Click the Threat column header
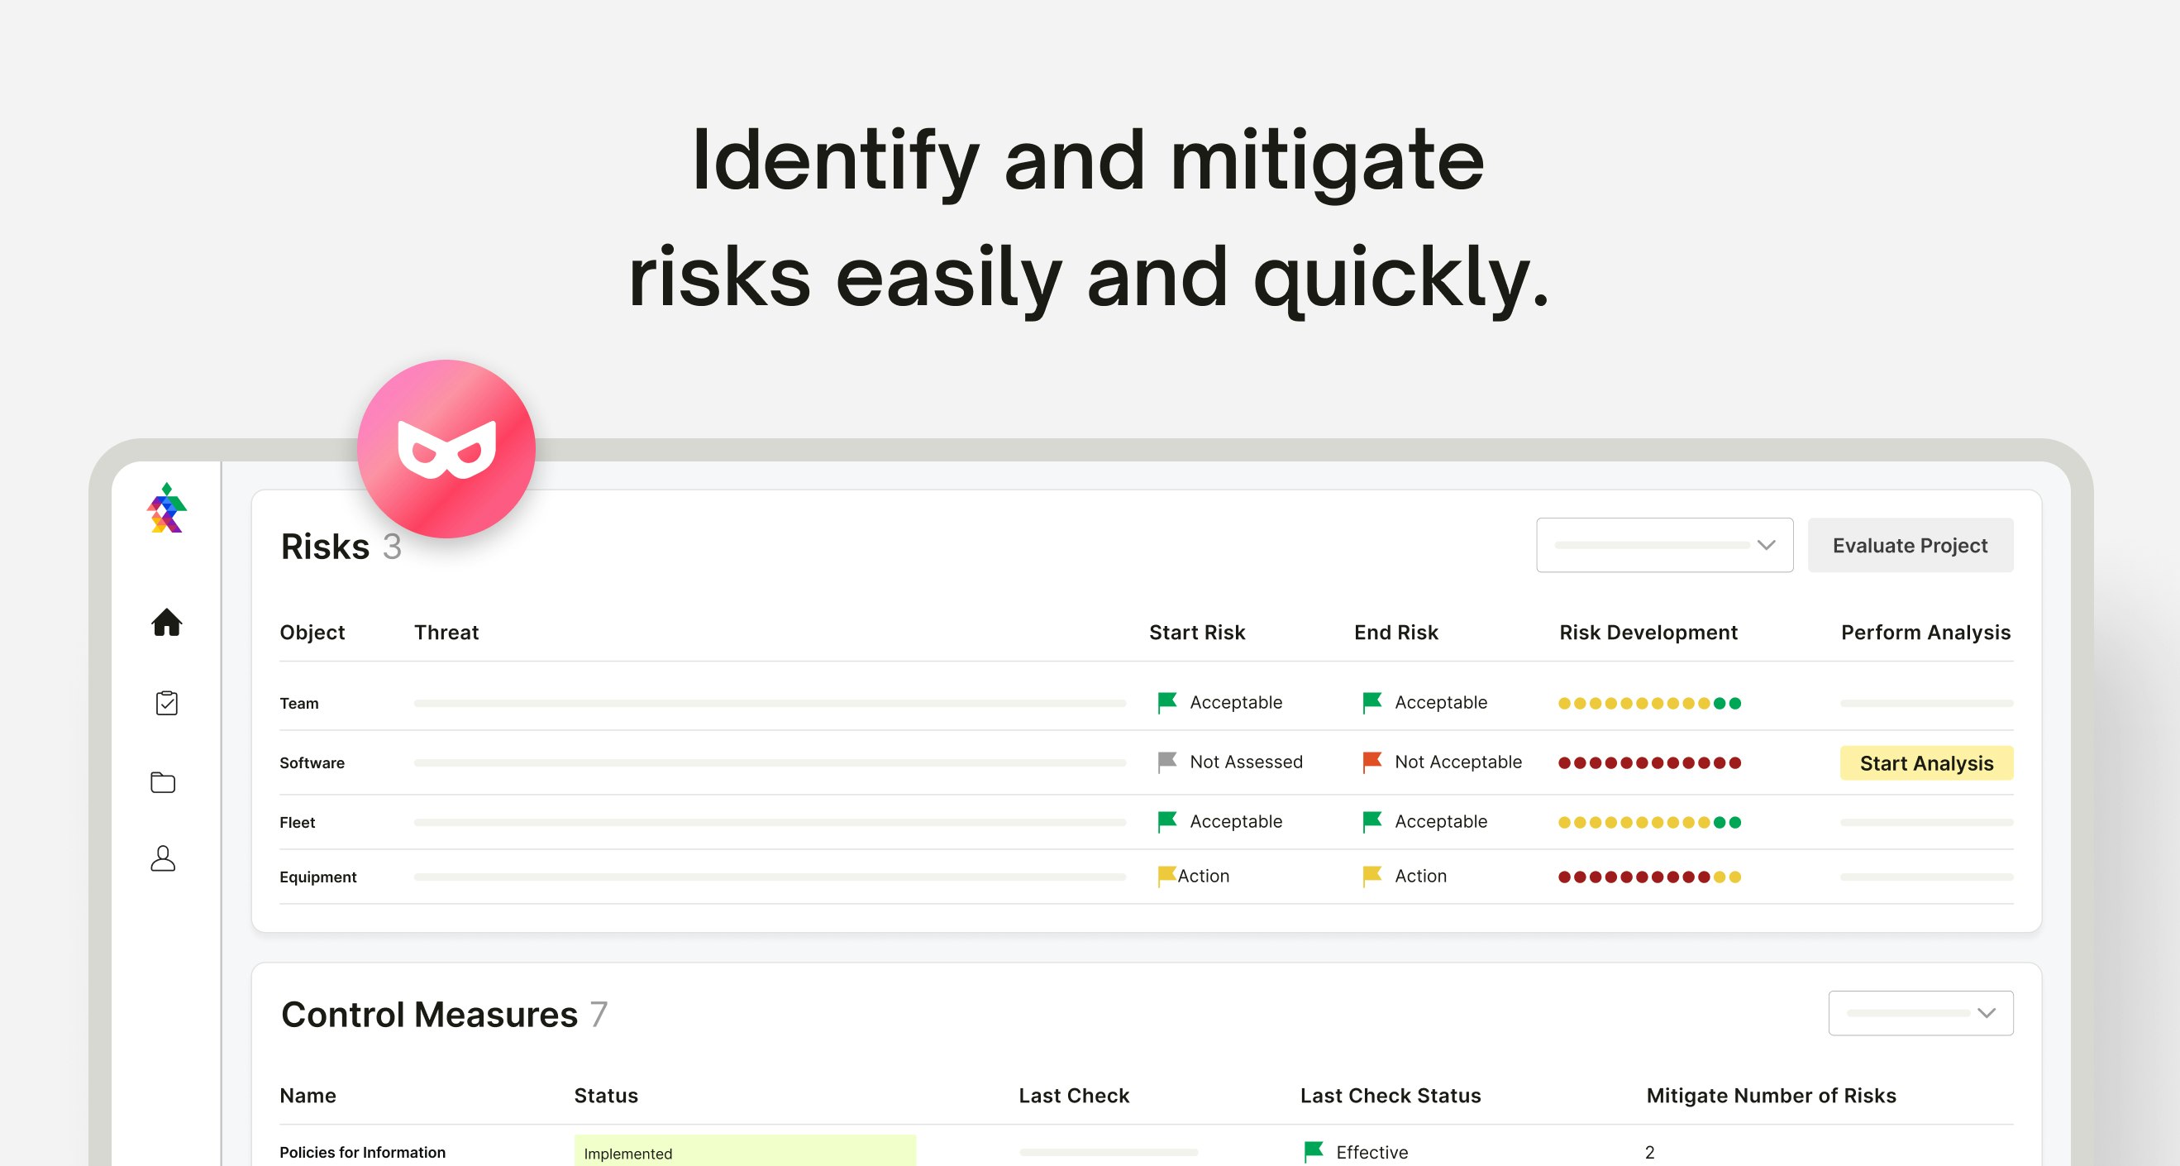 [446, 633]
